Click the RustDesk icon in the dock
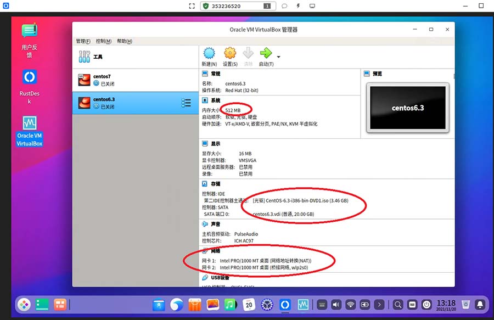Viewport: 494px width, 320px height. (x=285, y=305)
